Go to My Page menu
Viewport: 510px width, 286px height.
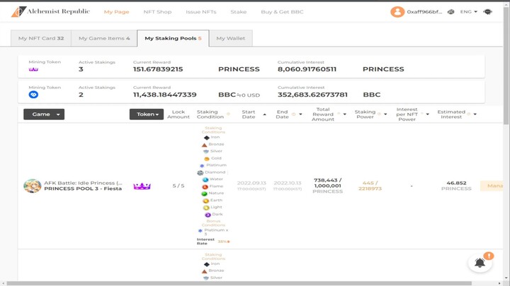pyautogui.click(x=116, y=12)
